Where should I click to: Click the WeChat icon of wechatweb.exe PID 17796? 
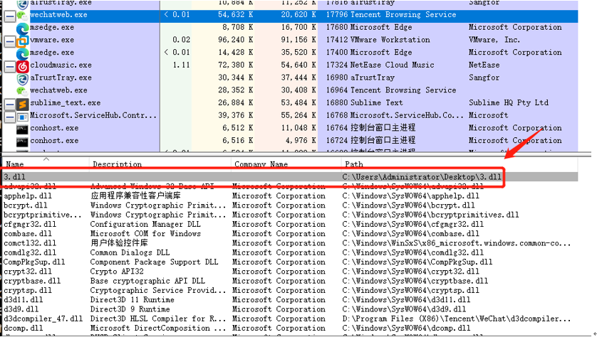(22, 16)
